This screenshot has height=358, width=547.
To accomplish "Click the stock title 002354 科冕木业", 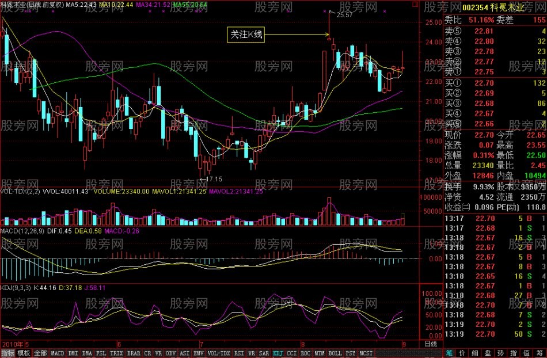I will (493, 7).
